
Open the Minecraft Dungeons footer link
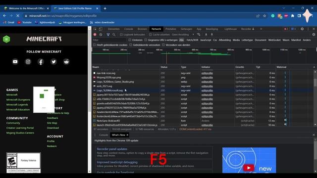click(x=18, y=100)
